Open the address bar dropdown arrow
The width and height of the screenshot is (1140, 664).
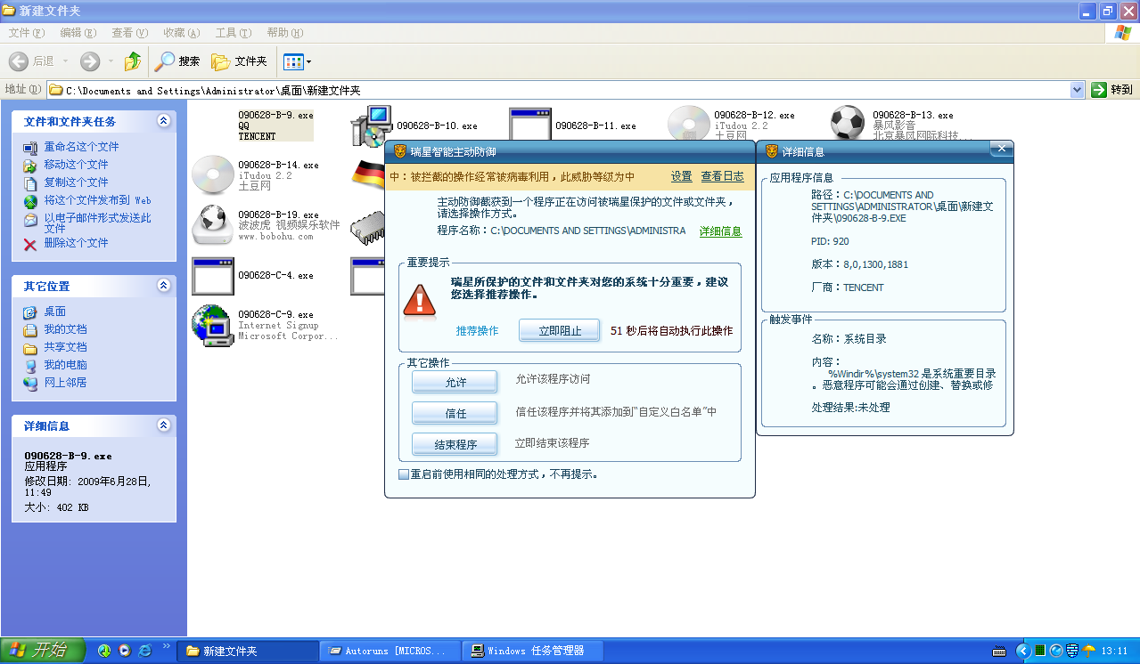1077,90
